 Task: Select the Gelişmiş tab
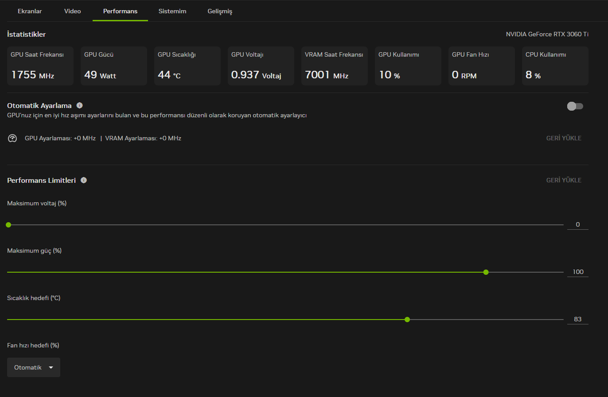click(220, 11)
